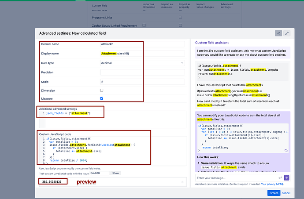Image resolution: width=304 pixels, height=199 pixels.
Task: Click the Custom field assistant heading
Action: [212, 43]
